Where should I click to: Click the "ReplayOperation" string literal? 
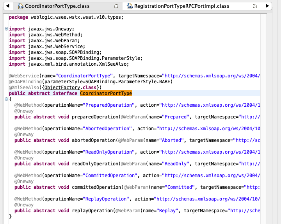(x=106, y=199)
